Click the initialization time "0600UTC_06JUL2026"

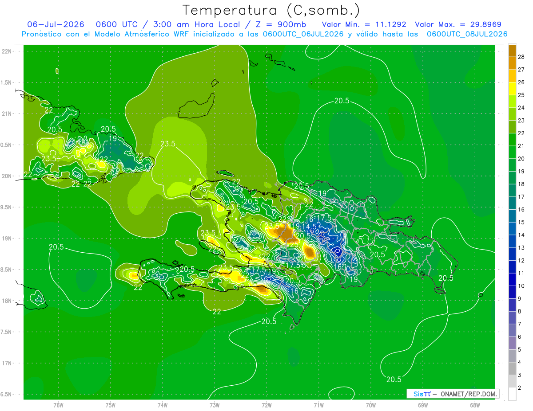coord(303,34)
